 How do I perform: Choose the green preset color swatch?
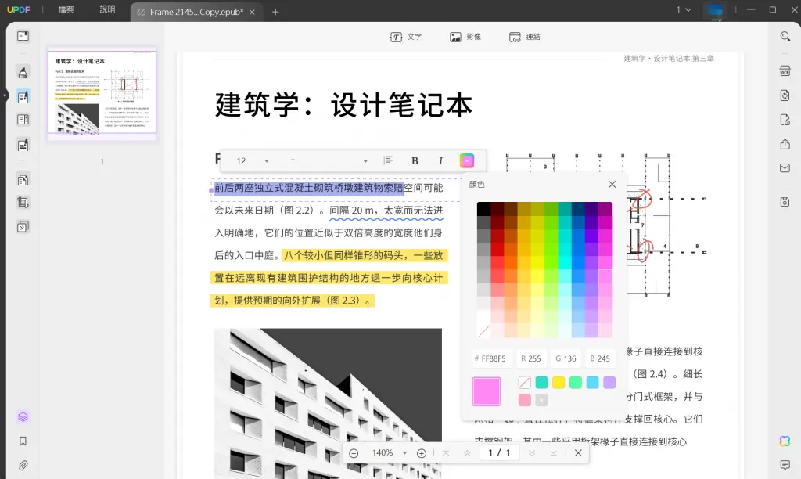(x=575, y=383)
